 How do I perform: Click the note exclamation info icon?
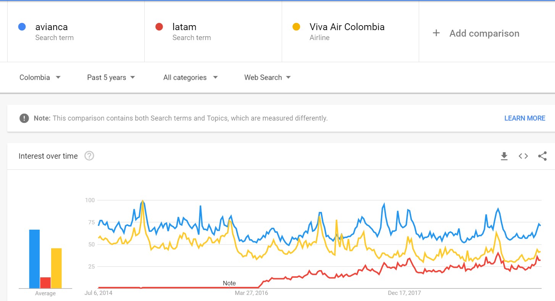(x=24, y=118)
